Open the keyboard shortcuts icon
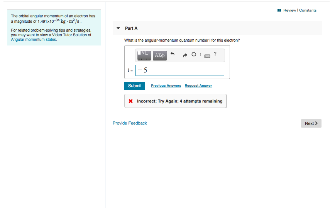330x214 pixels. [x=207, y=56]
